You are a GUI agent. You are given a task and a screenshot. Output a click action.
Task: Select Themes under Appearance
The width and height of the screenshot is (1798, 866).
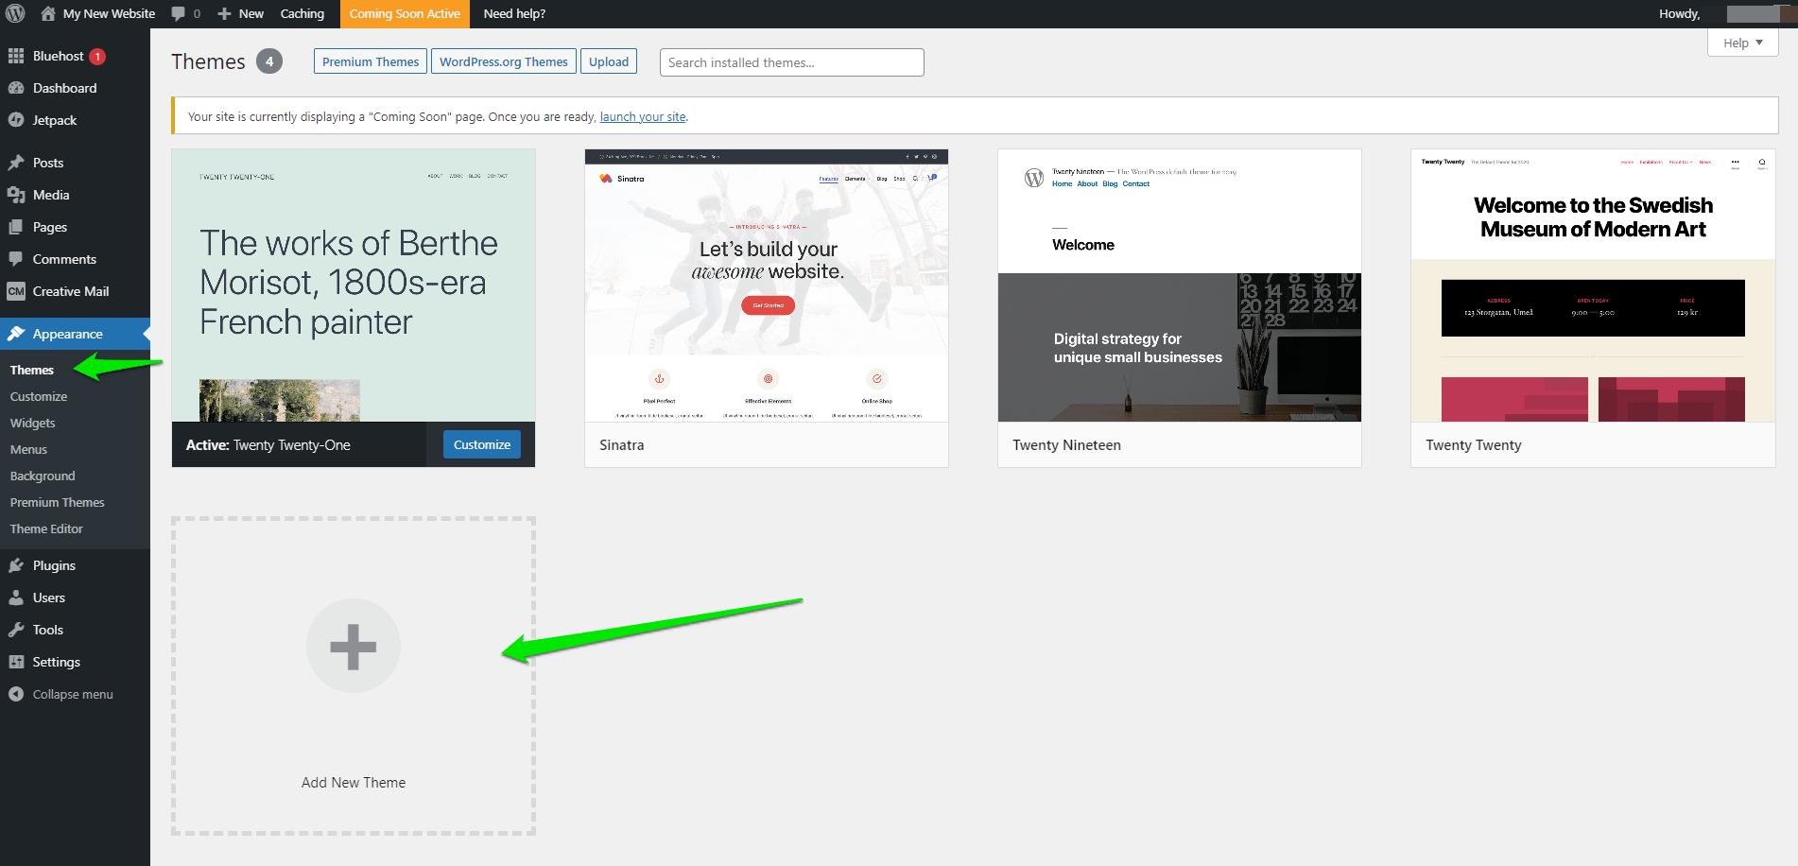point(30,370)
